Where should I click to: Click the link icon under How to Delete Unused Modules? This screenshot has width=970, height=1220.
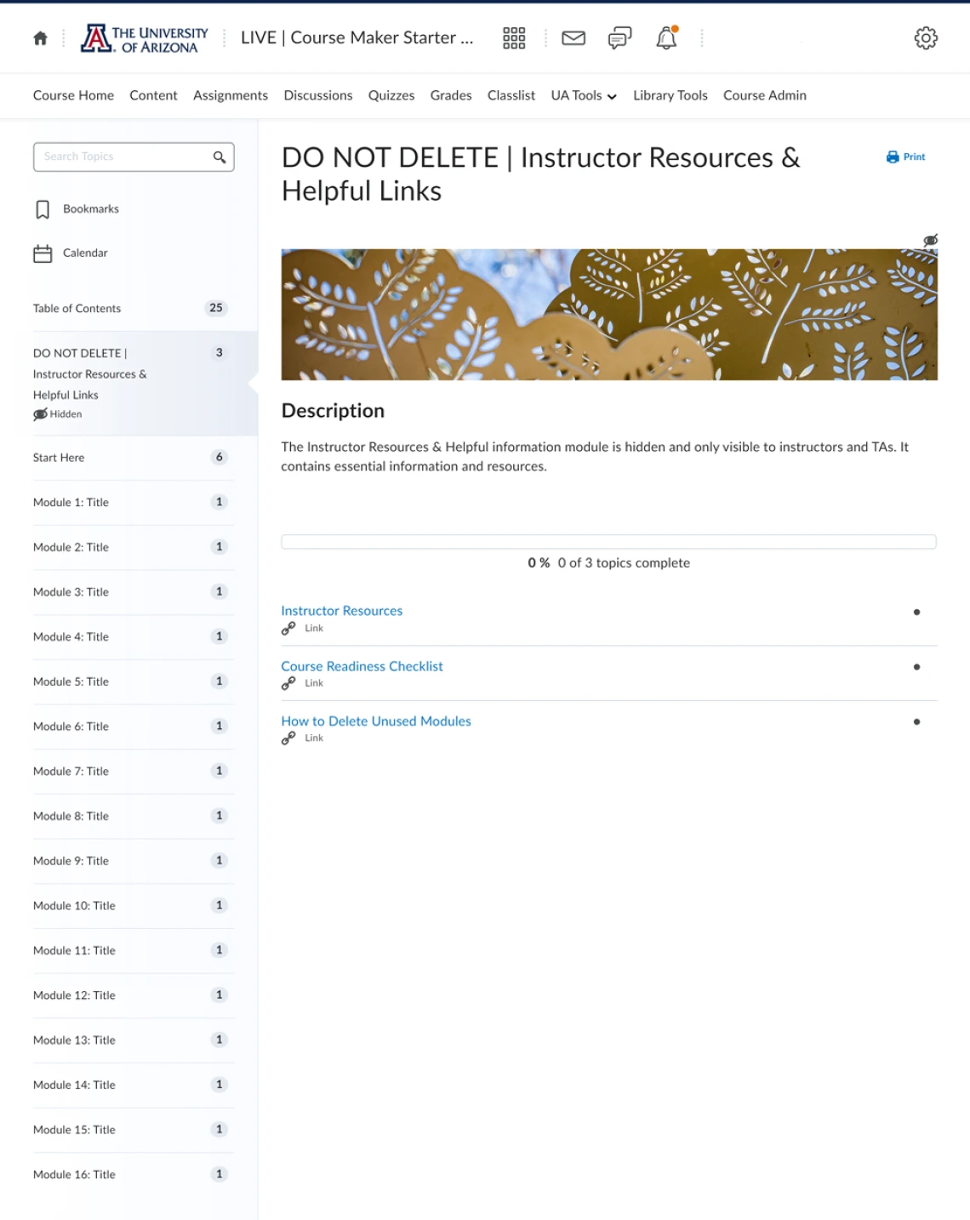(288, 738)
